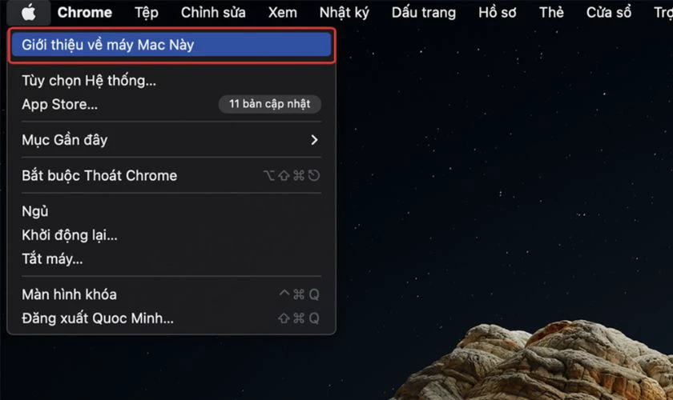
Task: Open the Hồ sơ menu
Action: click(x=497, y=13)
